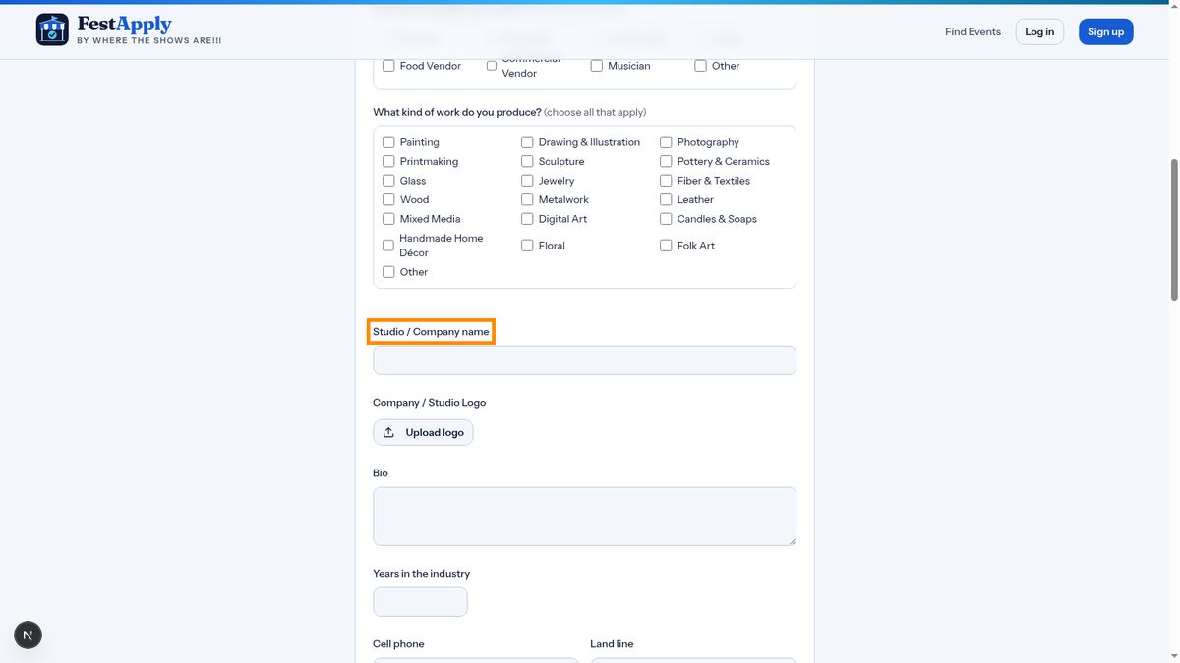The image size is (1180, 663).
Task: Select the Mixed Media checkbox
Action: tap(388, 219)
